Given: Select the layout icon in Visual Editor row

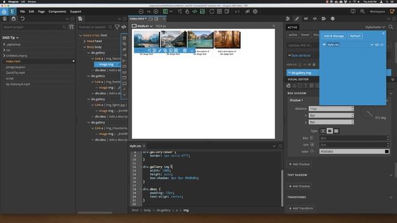Looking at the screenshot, I should point(288,85).
